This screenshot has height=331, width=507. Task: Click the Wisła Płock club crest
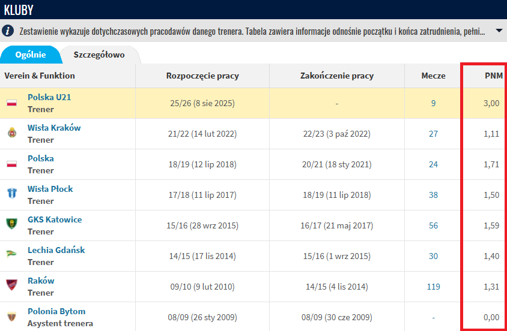point(12,194)
